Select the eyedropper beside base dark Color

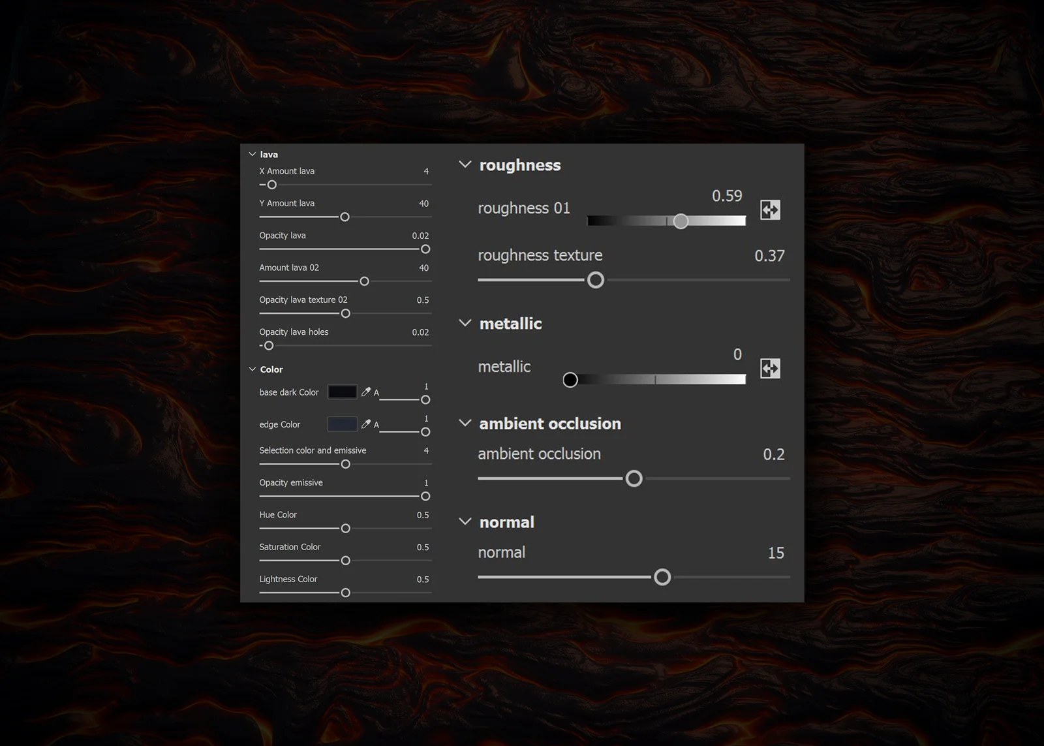tap(366, 392)
